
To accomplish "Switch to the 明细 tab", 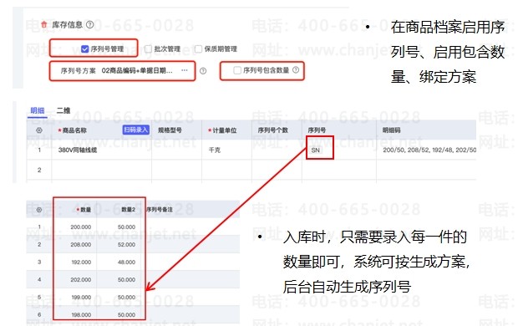I will tap(38, 110).
